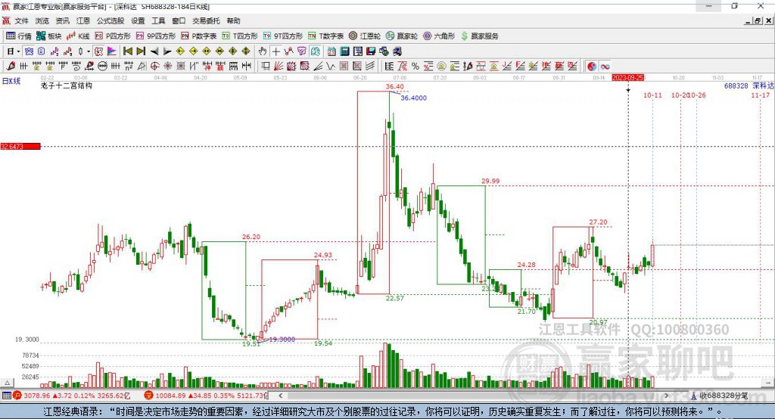Open the 赢家轮 wheel tool
The width and height of the screenshot is (775, 419).
(x=402, y=36)
